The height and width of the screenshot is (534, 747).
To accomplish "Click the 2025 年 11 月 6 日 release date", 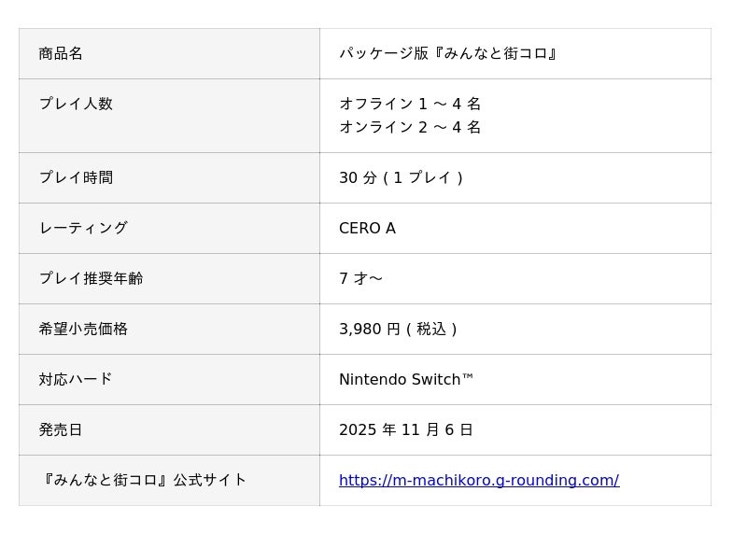I will pyautogui.click(x=405, y=430).
